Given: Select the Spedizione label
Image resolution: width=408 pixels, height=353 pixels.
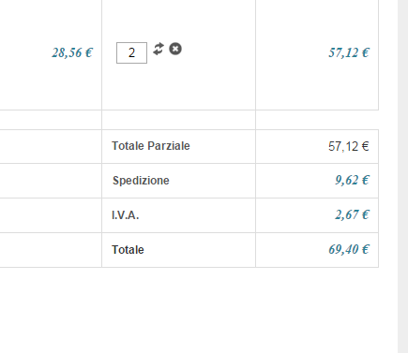Looking at the screenshot, I should 141,181.
